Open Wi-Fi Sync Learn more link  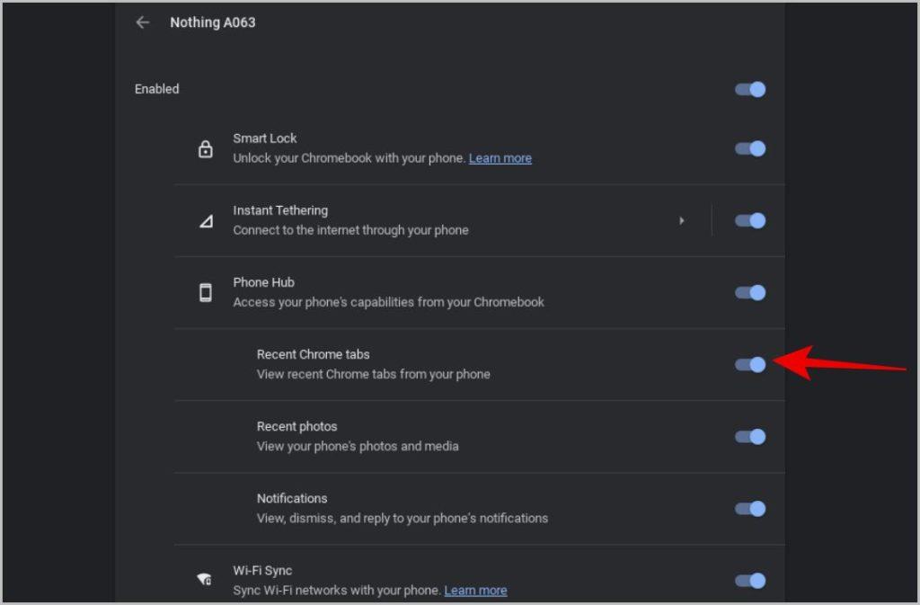point(475,591)
